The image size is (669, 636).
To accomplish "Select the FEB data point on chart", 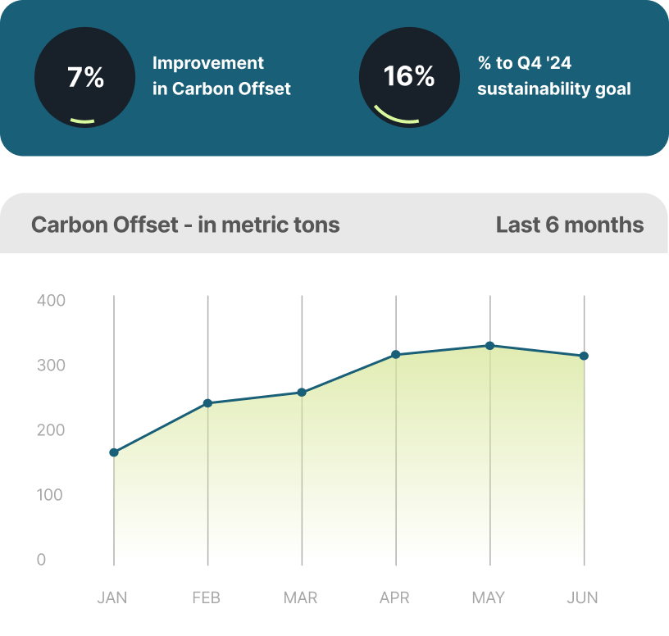I will [207, 403].
